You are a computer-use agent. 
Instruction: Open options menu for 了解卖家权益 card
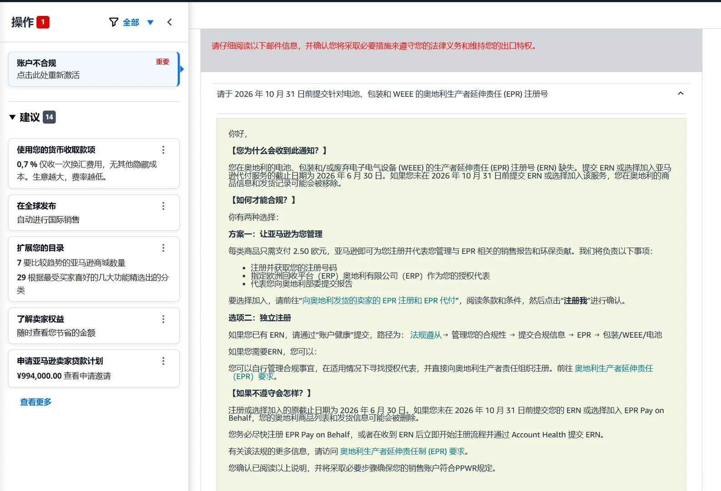pos(163,319)
